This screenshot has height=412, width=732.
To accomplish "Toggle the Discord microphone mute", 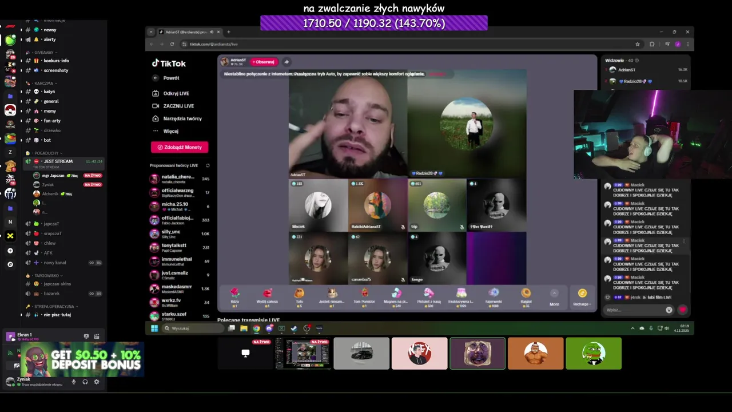I will click(73, 382).
